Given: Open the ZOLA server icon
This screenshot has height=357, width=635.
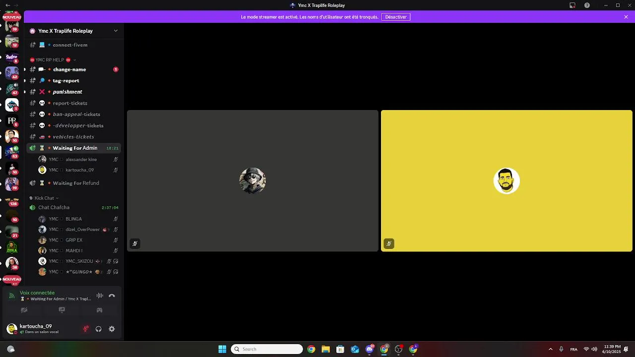Looking at the screenshot, I should (x=11, y=246).
